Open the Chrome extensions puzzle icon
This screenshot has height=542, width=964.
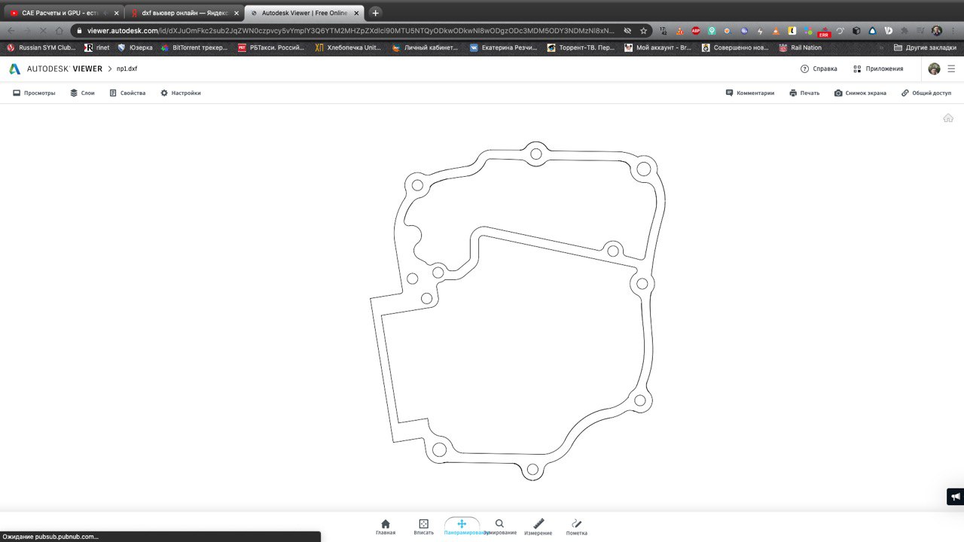(x=904, y=31)
